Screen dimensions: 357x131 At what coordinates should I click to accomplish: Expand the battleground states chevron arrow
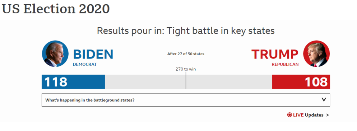click(324, 100)
